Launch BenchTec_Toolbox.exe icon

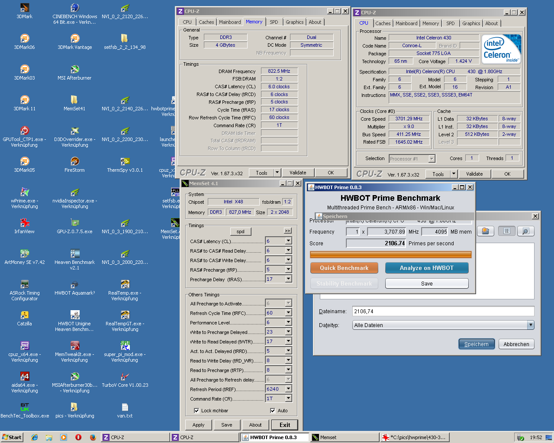tap(24, 411)
